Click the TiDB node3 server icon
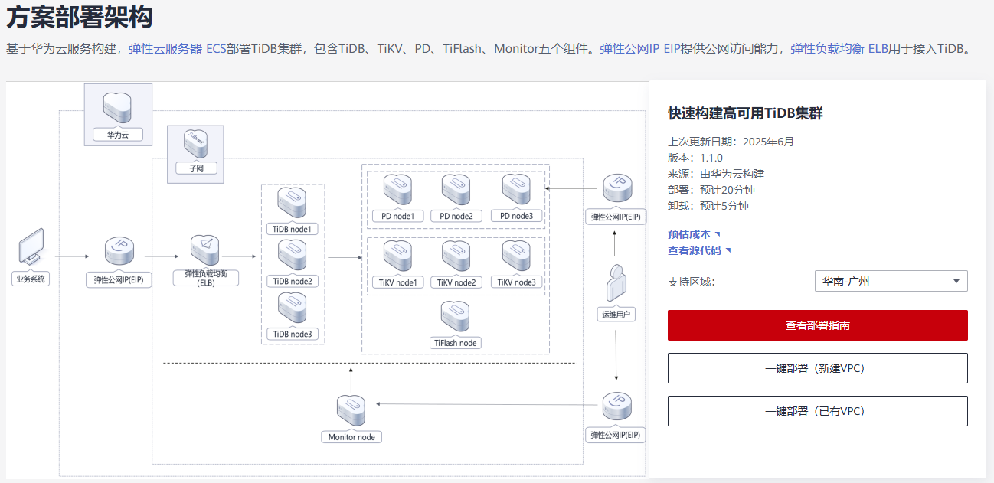This screenshot has height=483, width=994. pyautogui.click(x=293, y=308)
